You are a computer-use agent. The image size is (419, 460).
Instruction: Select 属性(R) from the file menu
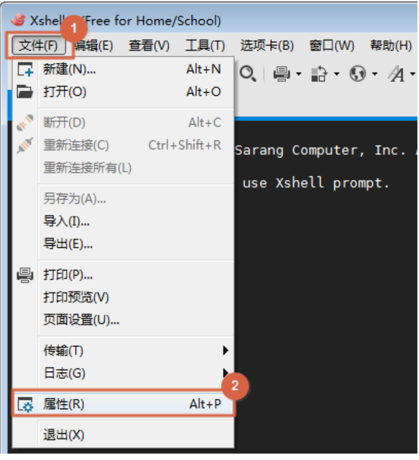(124, 404)
